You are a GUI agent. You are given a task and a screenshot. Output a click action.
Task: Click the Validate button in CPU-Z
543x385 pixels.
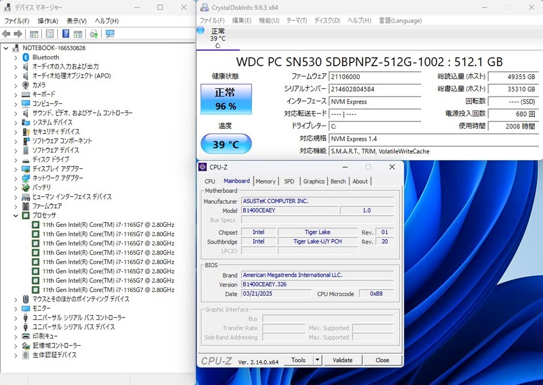click(343, 360)
